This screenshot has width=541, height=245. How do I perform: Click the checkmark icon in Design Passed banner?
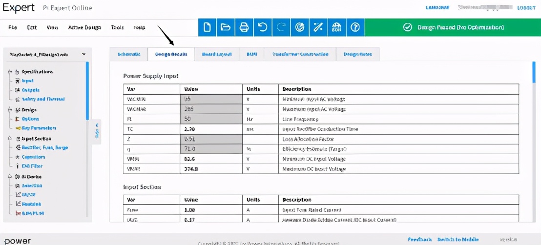[408, 27]
